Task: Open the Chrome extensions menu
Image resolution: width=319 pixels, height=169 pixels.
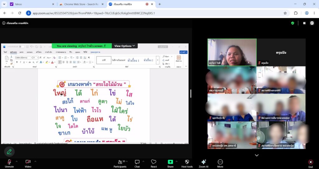Action: click(296, 13)
